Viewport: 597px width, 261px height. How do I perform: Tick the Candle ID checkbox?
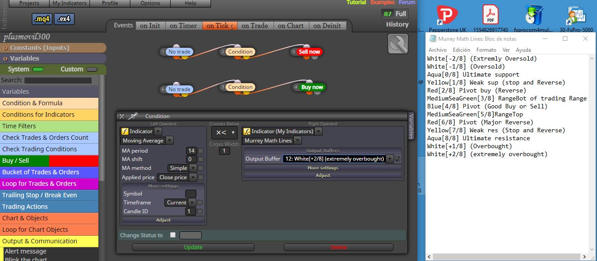point(200,211)
